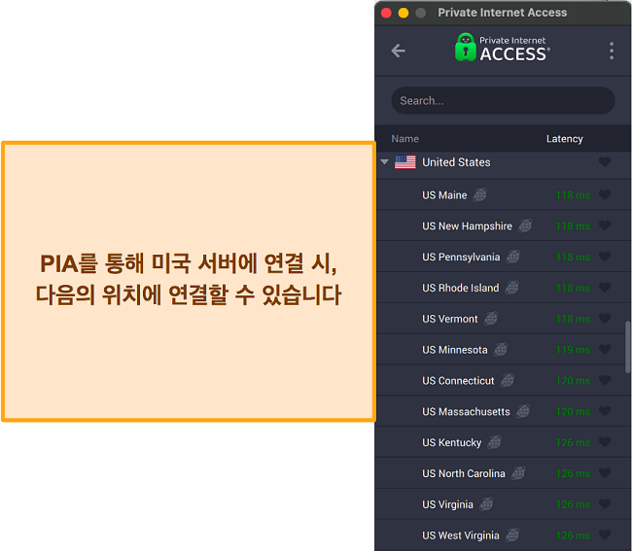
Task: Favorite US Connecticut with the heart icon
Action: 605,380
